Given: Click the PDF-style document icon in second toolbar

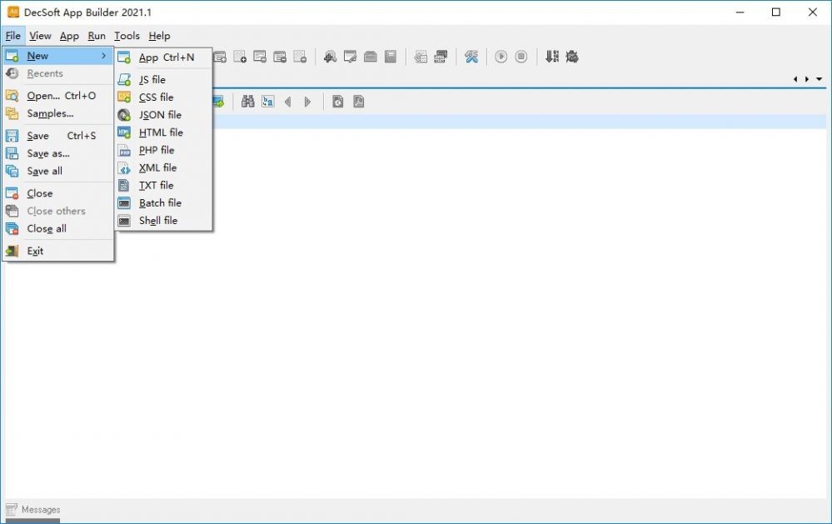Looking at the screenshot, I should 359,102.
